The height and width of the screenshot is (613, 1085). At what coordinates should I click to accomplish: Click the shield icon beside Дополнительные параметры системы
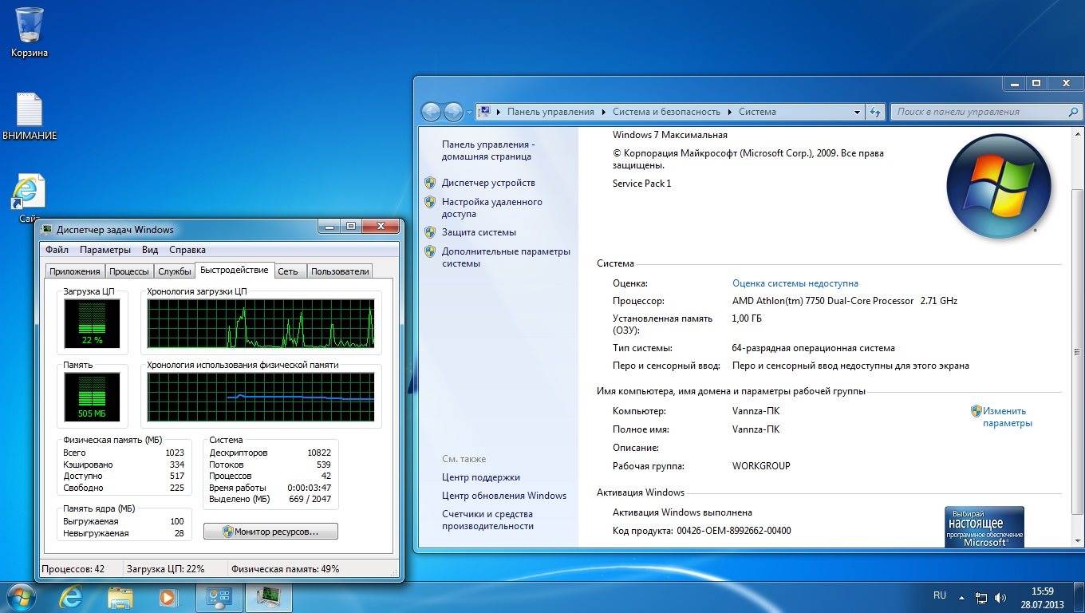[x=430, y=251]
